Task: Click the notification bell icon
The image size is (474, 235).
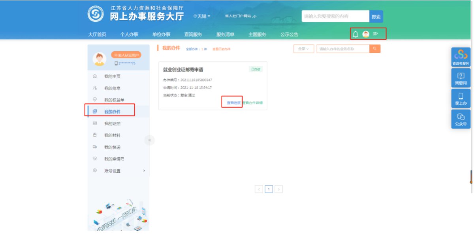Action: 355,34
